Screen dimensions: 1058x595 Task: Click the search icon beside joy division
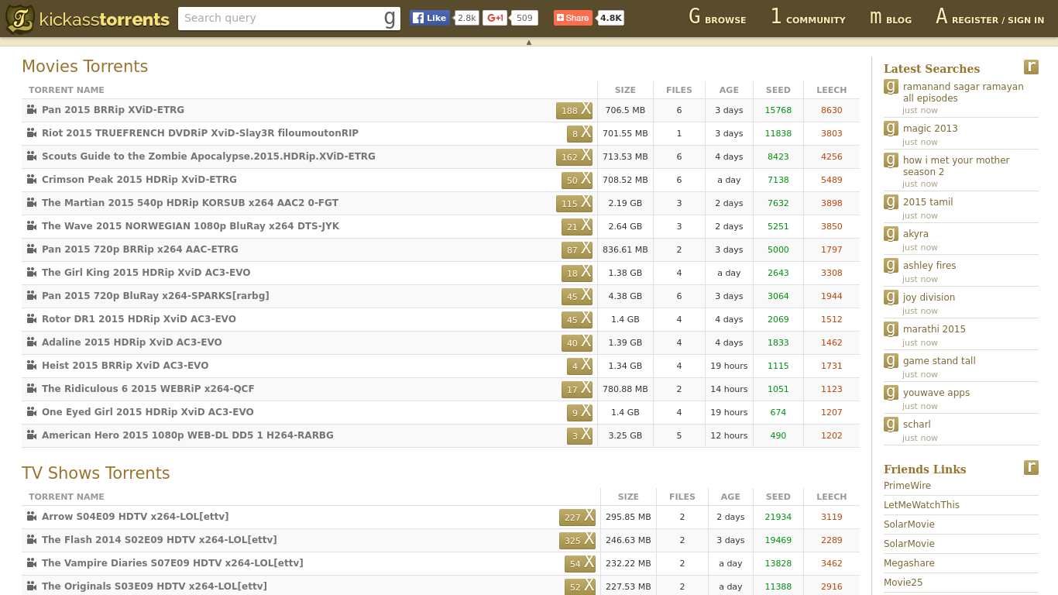point(891,297)
